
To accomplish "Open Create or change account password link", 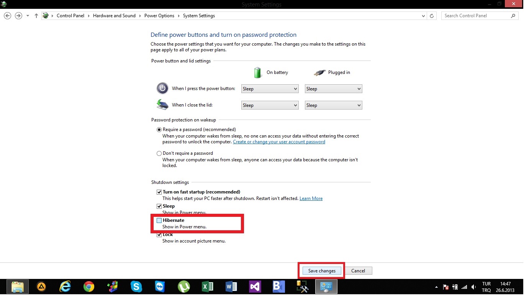I will 279,142.
